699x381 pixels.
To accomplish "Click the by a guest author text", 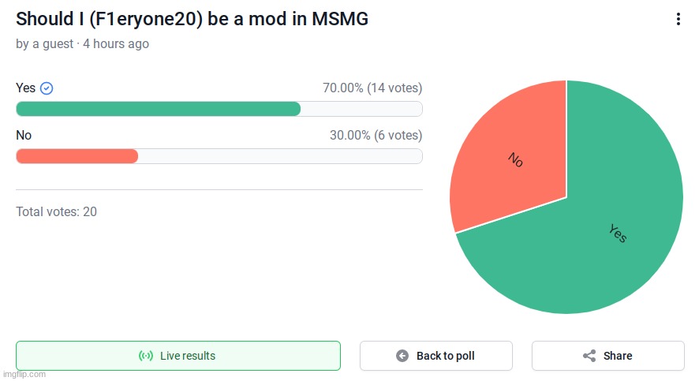I will (45, 43).
